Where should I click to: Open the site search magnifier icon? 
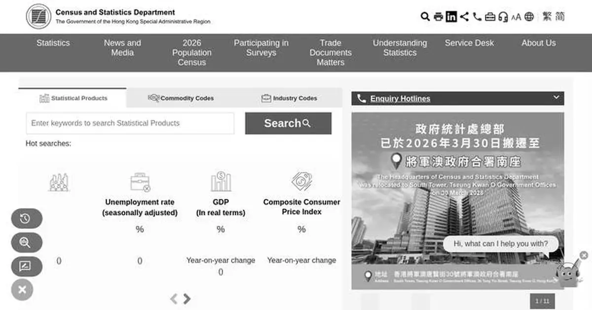click(x=425, y=17)
